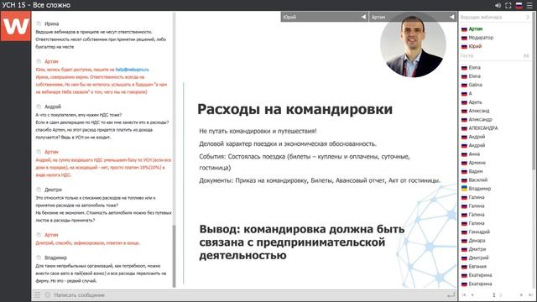Image resolution: width=537 pixels, height=302 pixels.
Task: Select host Юрий in the presenters list
Action: coord(475,46)
